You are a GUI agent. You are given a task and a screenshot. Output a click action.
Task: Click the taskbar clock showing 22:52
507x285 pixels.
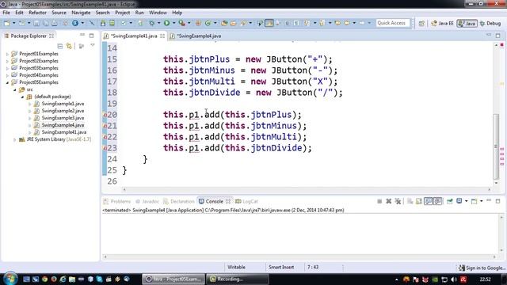[485, 279]
